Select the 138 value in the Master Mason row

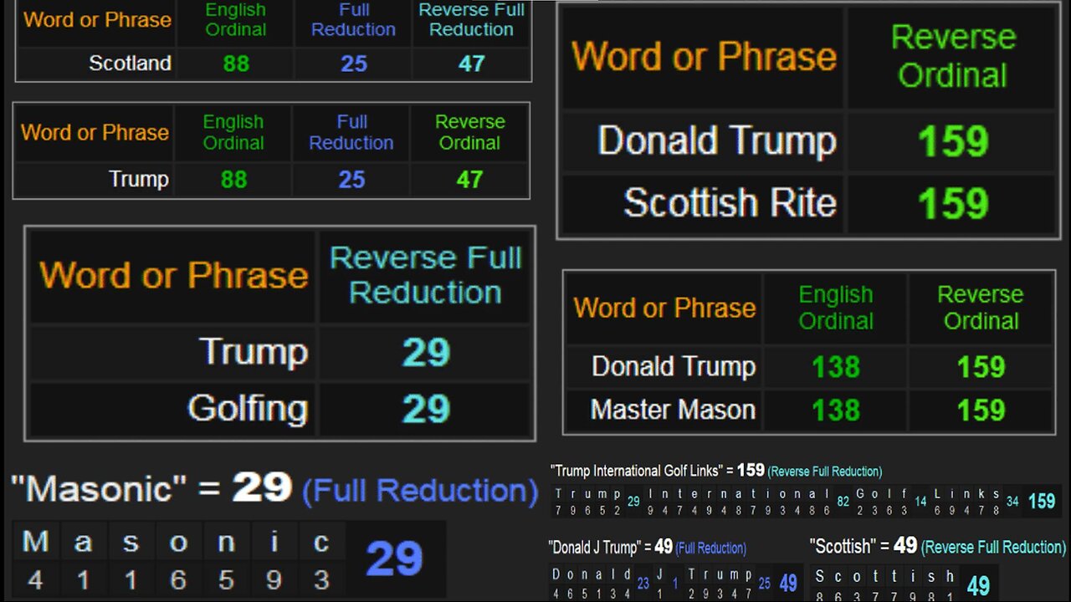836,410
